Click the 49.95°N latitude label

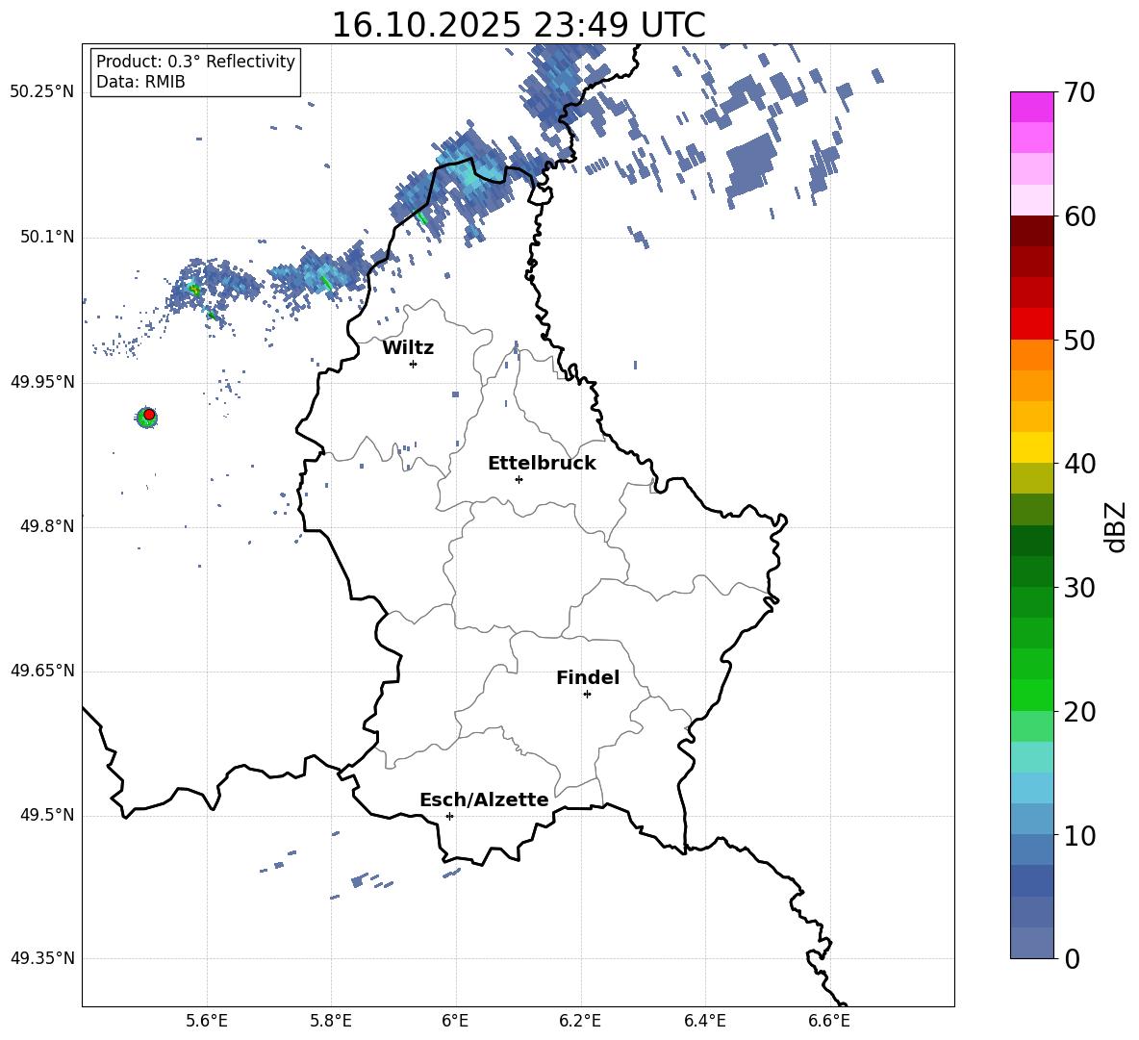tap(42, 382)
